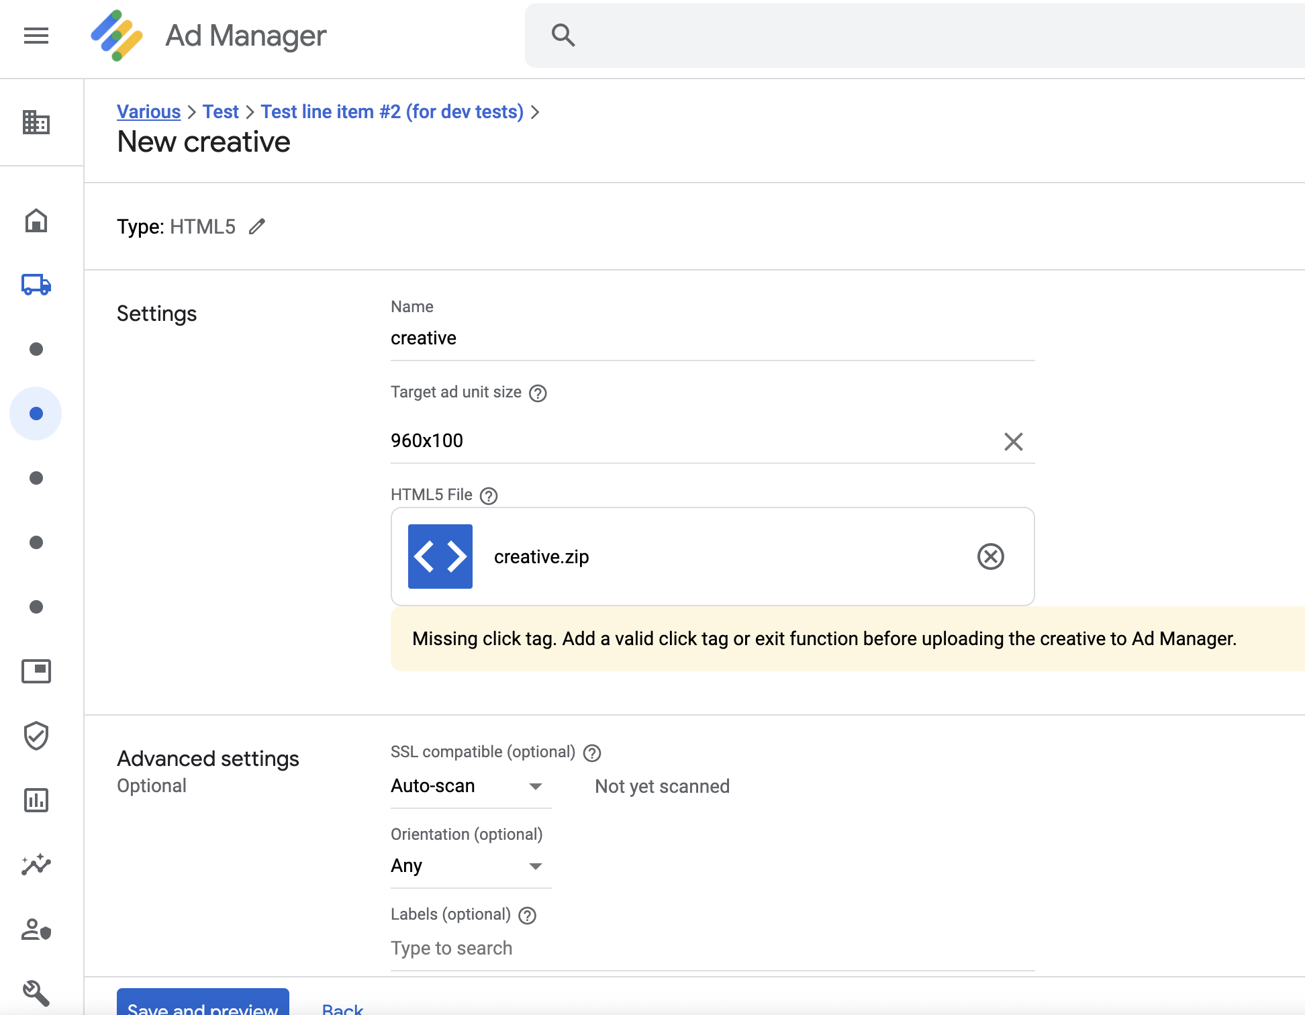Open the navigation hamburger menu
The width and height of the screenshot is (1305, 1015).
[x=36, y=36]
